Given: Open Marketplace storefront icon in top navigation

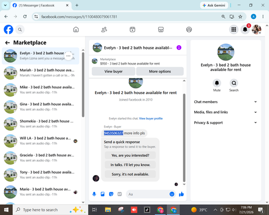Looking at the screenshot, I should coord(161,30).
